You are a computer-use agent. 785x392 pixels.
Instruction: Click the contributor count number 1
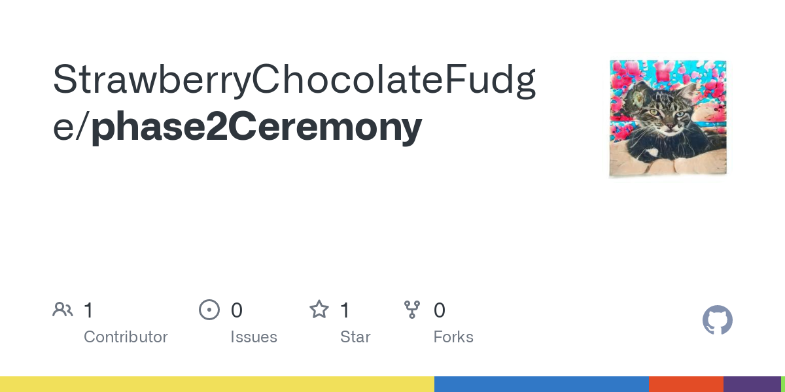[88, 310]
